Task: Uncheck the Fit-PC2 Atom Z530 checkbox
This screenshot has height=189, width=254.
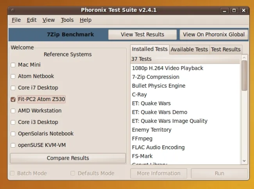Action: [13, 99]
